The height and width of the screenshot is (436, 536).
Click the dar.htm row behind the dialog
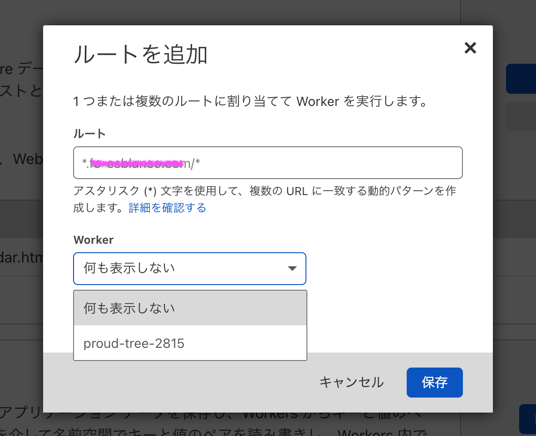(x=22, y=257)
